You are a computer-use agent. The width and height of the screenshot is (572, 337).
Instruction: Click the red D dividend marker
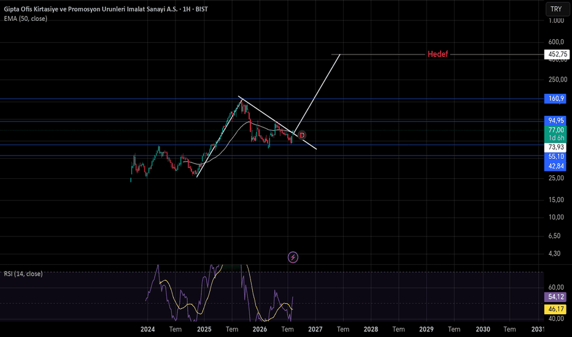[x=302, y=135]
